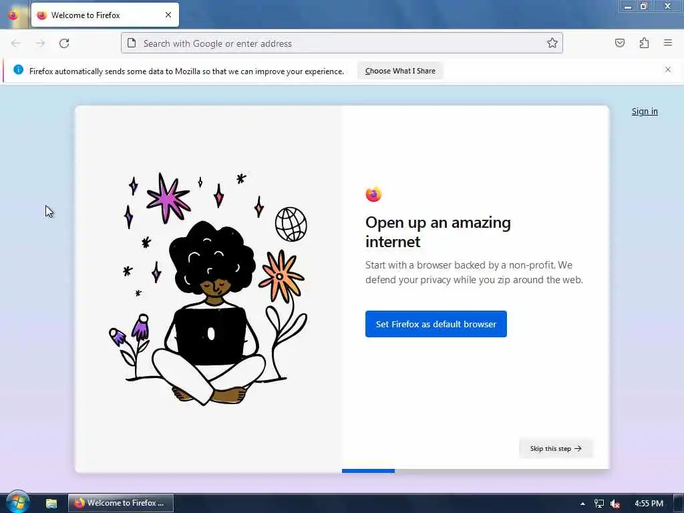Image resolution: width=684 pixels, height=513 pixels.
Task: Click the Show desktop strip after the clock
Action: pyautogui.click(x=679, y=503)
